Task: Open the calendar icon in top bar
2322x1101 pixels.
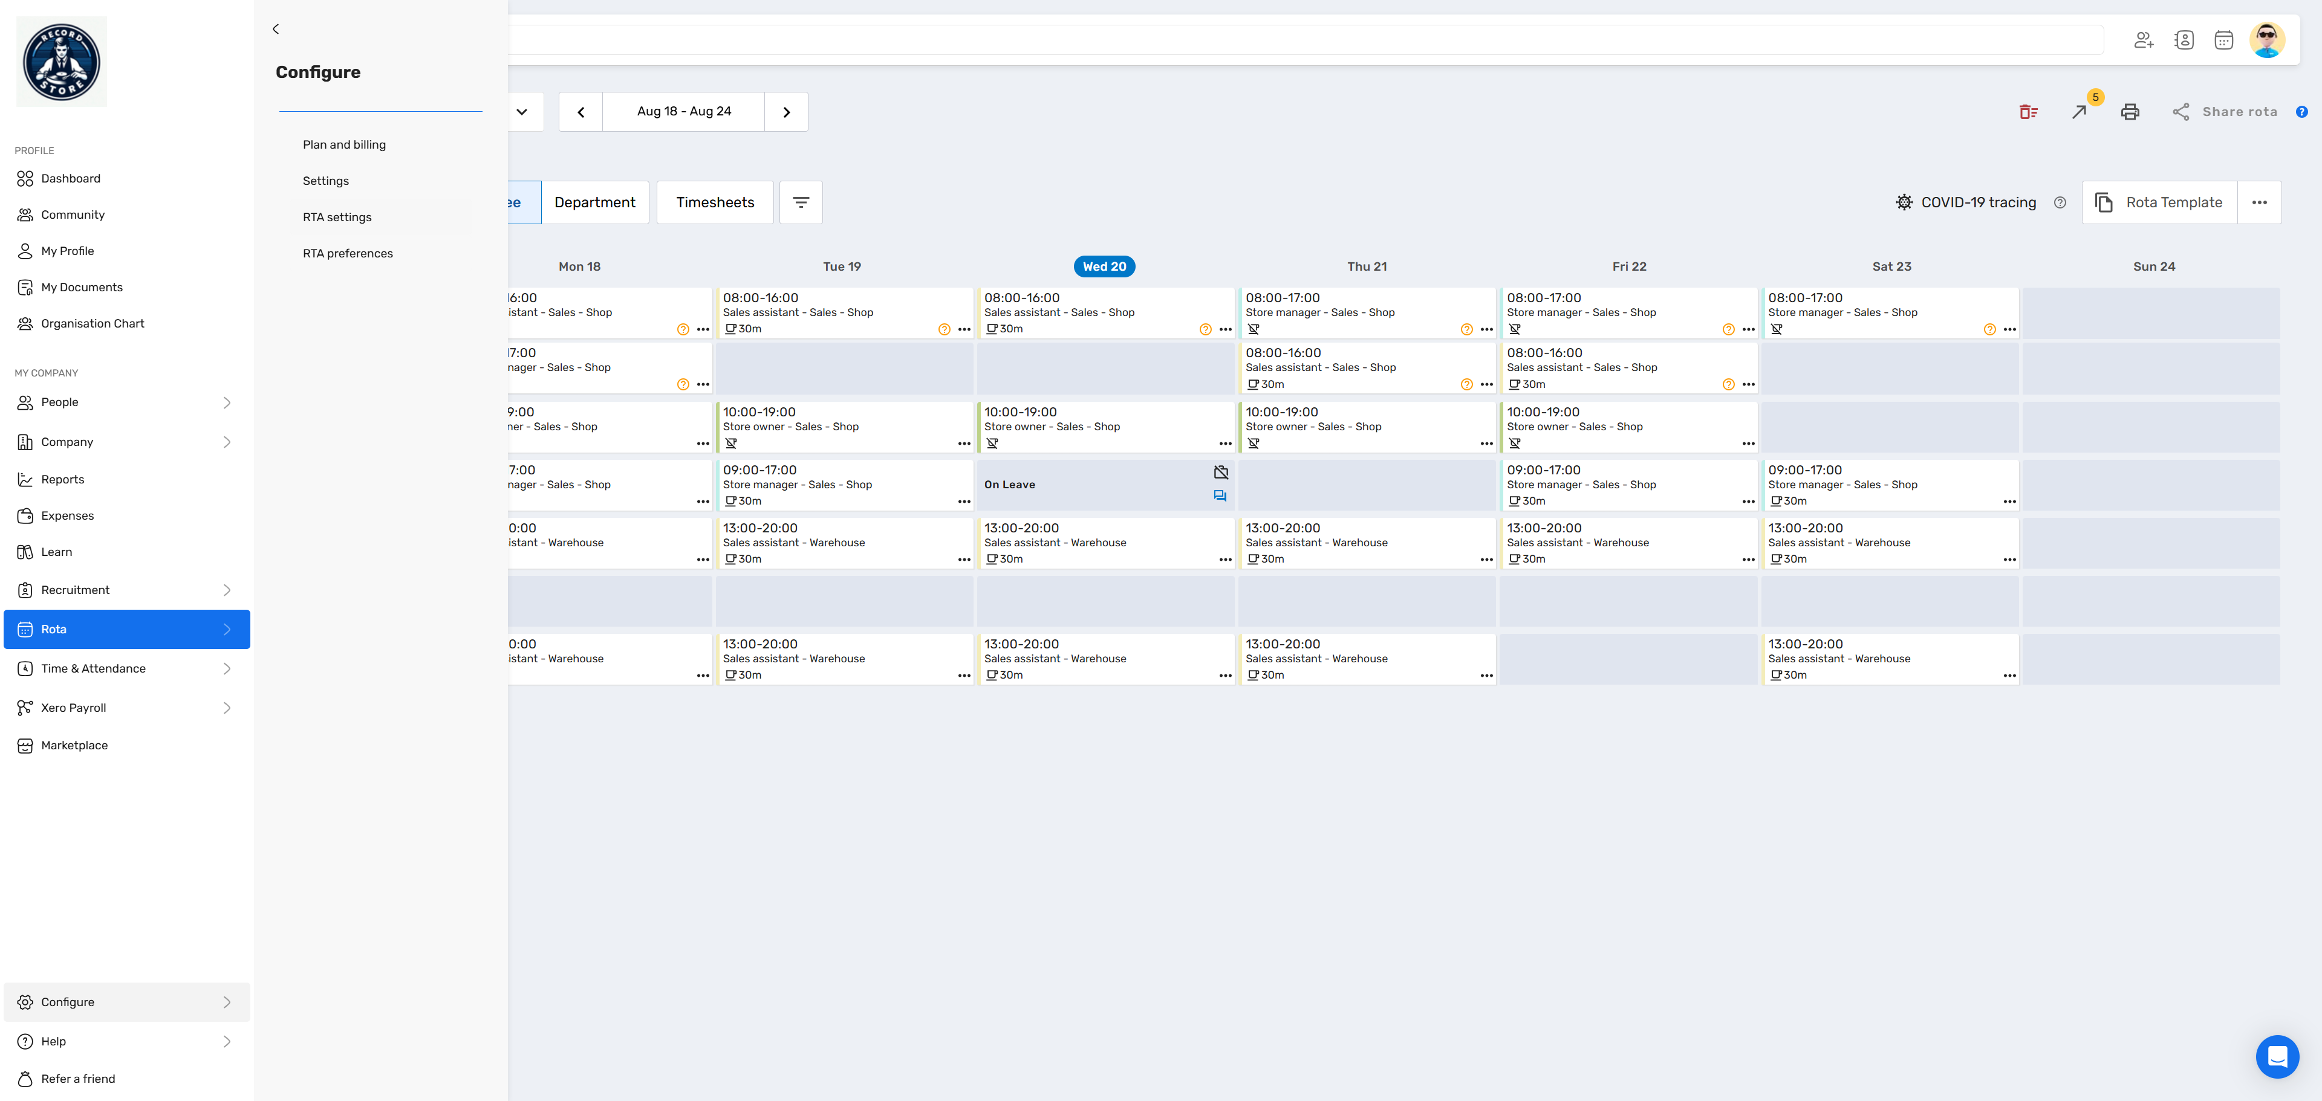Action: [2224, 40]
